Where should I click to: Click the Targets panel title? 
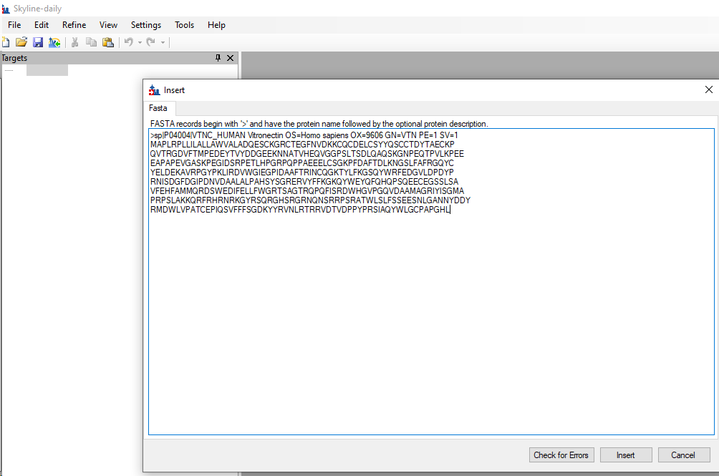point(14,58)
